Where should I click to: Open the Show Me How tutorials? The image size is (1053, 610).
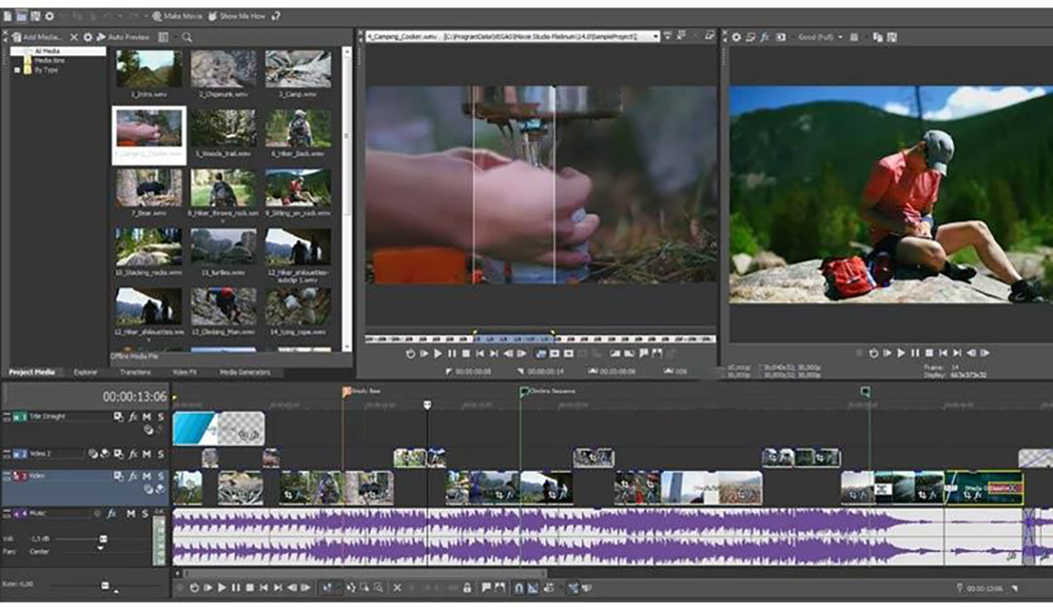tap(239, 16)
